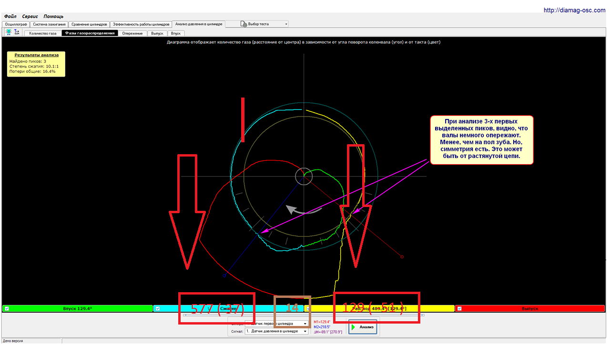The height and width of the screenshot is (345, 610).
Task: Click the M1=129.4° readout
Action: click(322, 322)
